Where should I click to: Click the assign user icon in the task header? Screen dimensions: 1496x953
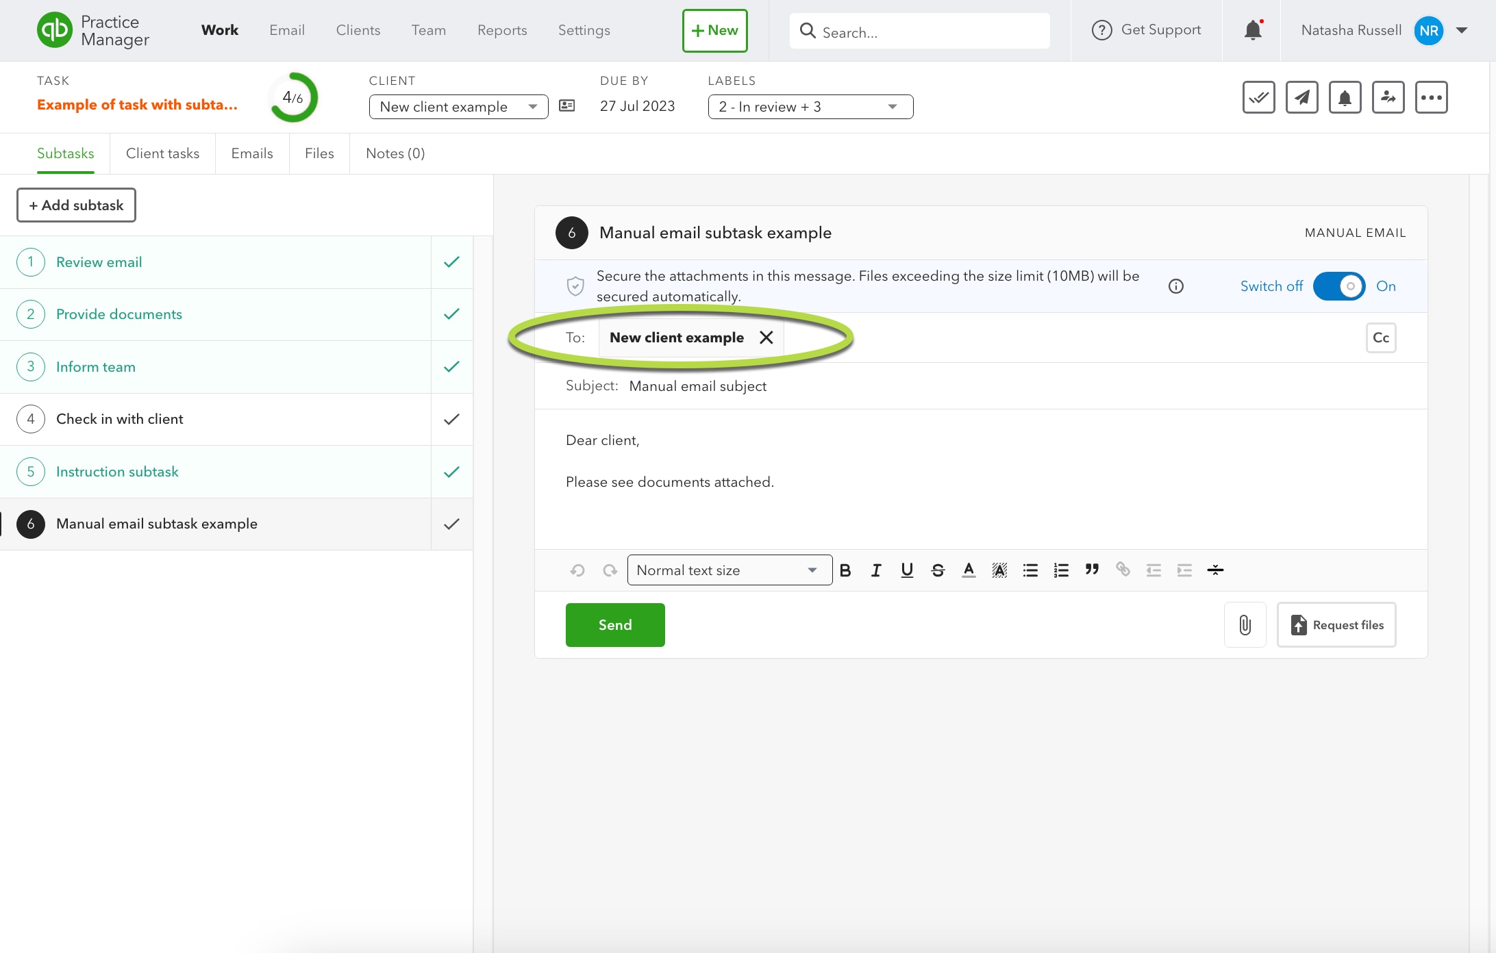[x=1388, y=97]
